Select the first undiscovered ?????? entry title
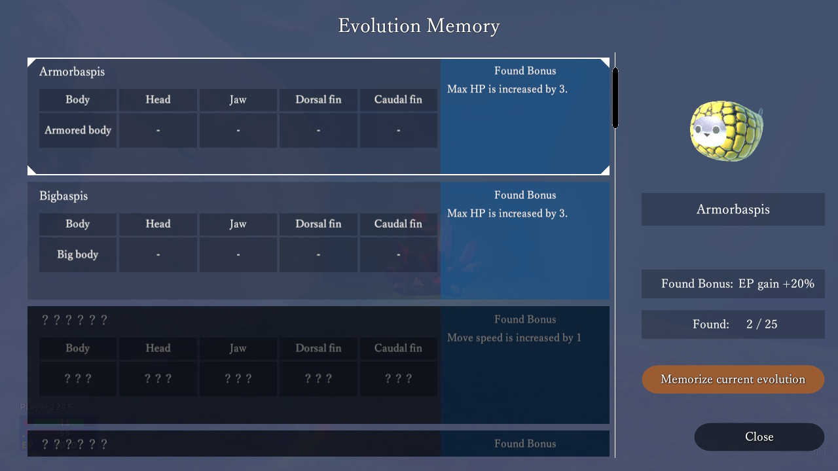The image size is (838, 471). [74, 320]
